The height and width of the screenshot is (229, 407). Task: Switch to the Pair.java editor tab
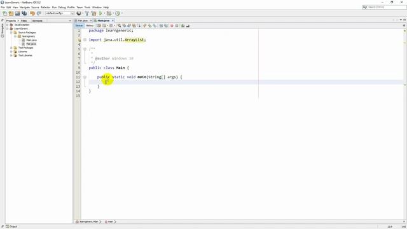coord(83,20)
